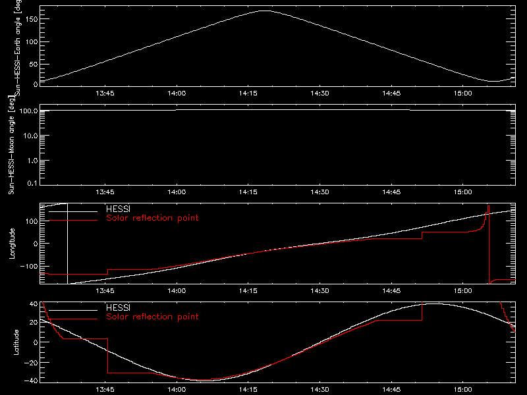
Task: Click 15:00 label under Earth angle plot
Action: [463, 93]
